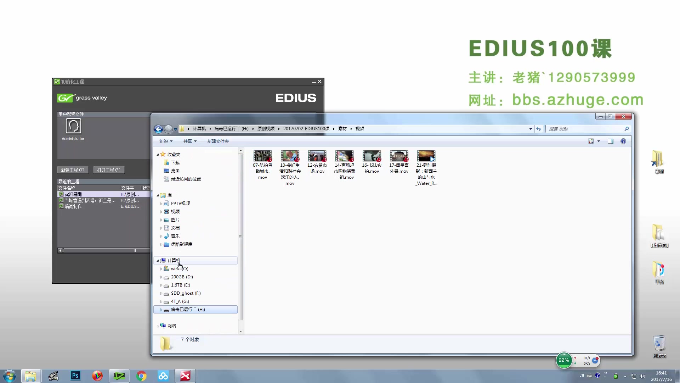Select the 14-商场超市购物消费一组.mov file
Screen dimensions: 680x383
pyautogui.click(x=344, y=165)
